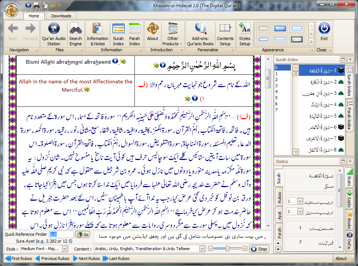Open the quick access toolbar dropdown arrow
Image resolution: width=358 pixels, height=266 pixels.
pyautogui.click(x=59, y=5)
